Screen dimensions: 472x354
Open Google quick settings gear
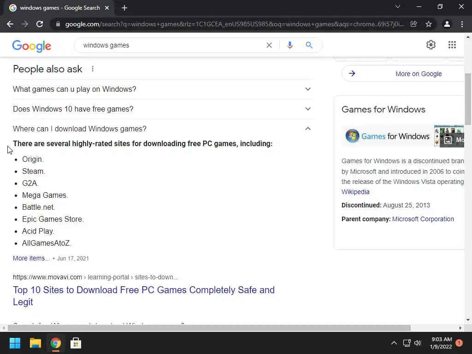pos(431,45)
